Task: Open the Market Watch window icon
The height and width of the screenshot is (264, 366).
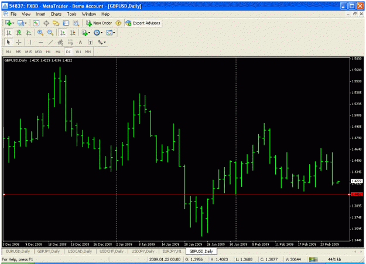Action: coord(36,23)
